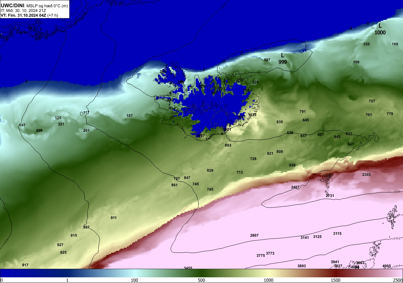The height and width of the screenshot is (283, 403).
Task: Click the 429 height value
Action: 39,130
